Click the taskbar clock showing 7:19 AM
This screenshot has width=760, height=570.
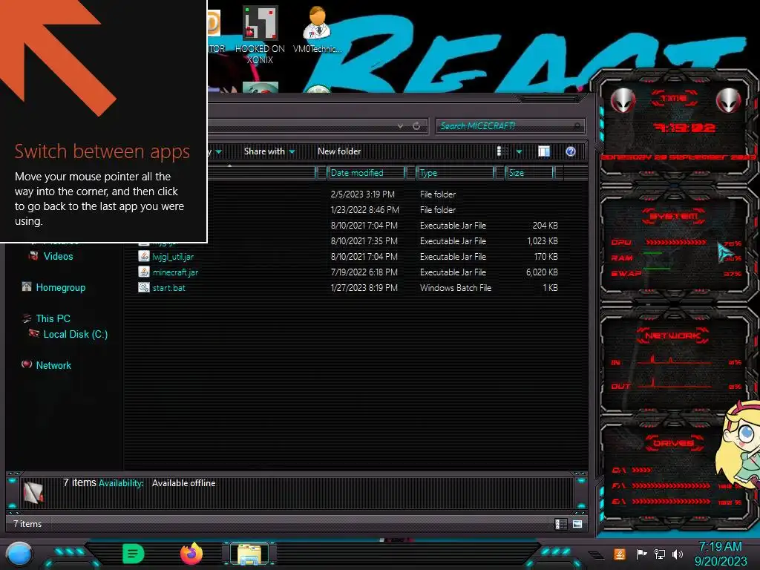pyautogui.click(x=720, y=554)
